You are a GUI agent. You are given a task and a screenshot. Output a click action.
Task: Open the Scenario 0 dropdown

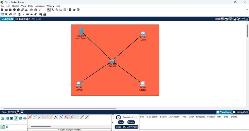[129, 117]
